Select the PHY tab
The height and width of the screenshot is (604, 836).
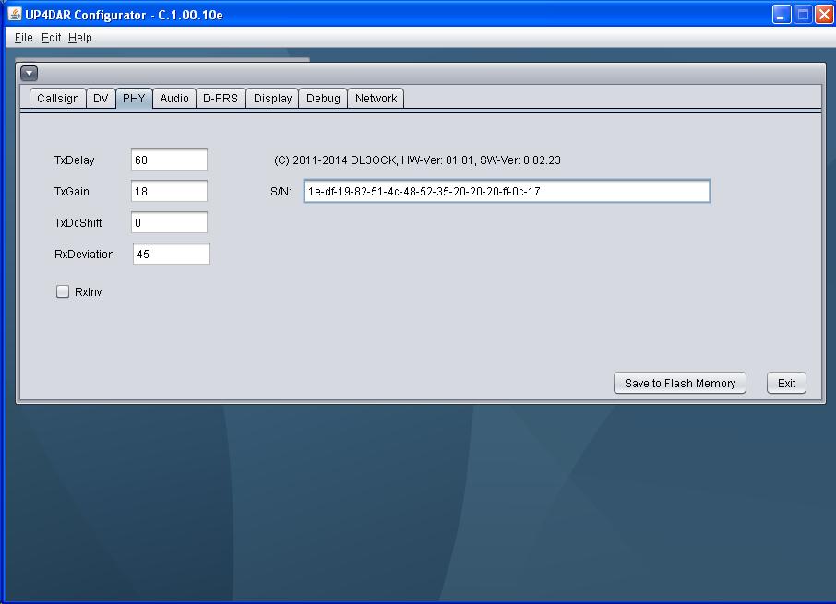pos(134,99)
